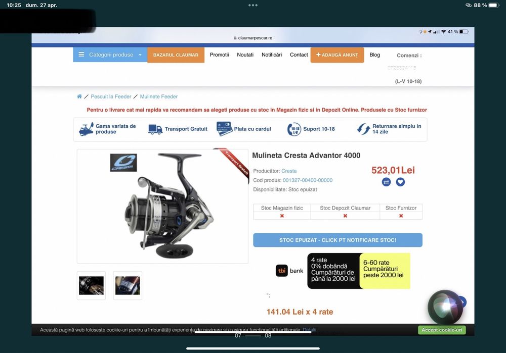Tap the Siri orb
The image size is (506, 353).
[445, 307]
